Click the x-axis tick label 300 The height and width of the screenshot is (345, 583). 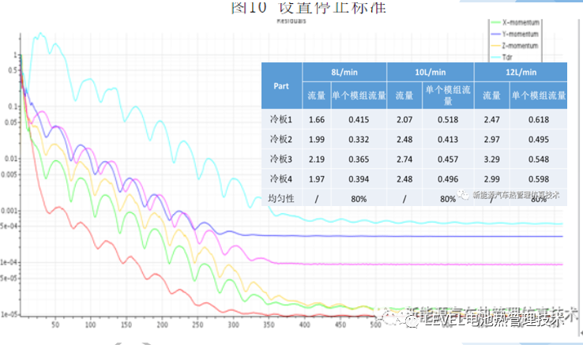click(x=233, y=324)
